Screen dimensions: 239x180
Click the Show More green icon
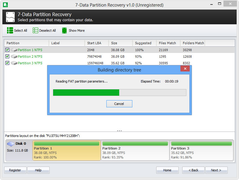[x=64, y=30]
